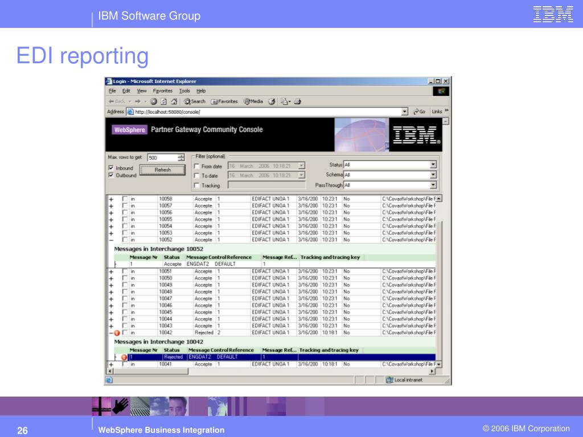
Task: Click the error icon on rejected message row
Action: [124, 357]
